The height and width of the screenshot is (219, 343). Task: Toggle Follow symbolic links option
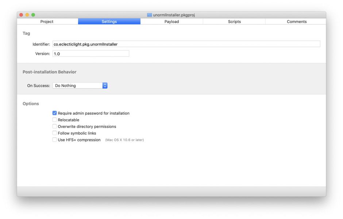click(x=55, y=133)
